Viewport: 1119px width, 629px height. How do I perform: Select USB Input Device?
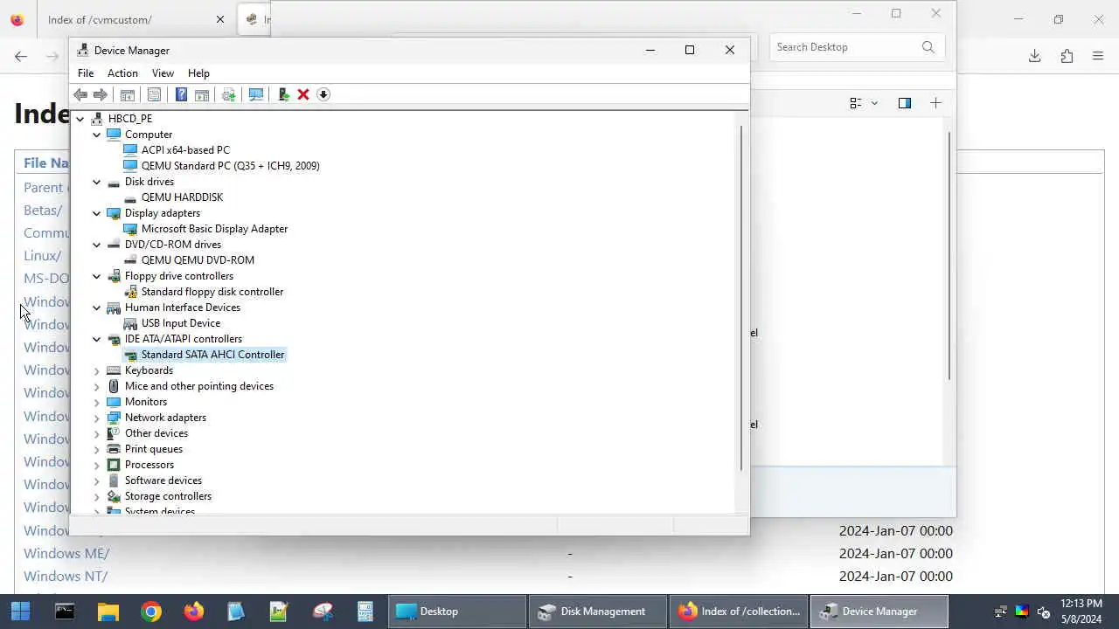click(x=181, y=323)
